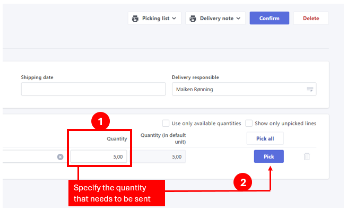This screenshot has height=210, width=347.
Task: Open Delivery responsible Maiken Rønning dropdown
Action: (x=244, y=89)
